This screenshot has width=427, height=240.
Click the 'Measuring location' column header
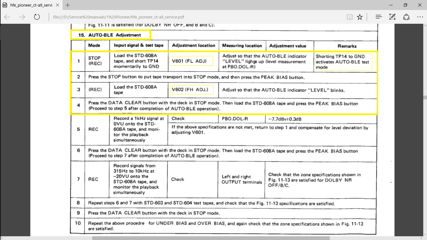point(242,45)
